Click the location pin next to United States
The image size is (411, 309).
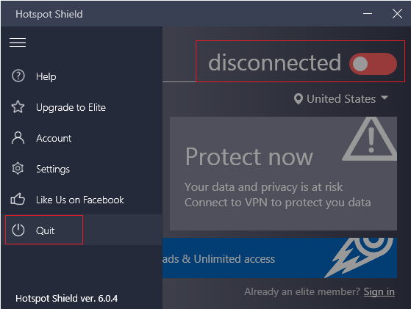299,99
